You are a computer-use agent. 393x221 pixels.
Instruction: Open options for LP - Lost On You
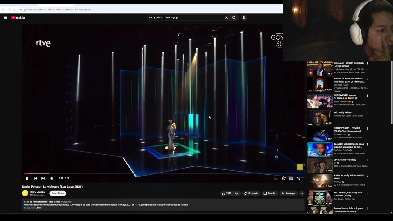(367, 160)
